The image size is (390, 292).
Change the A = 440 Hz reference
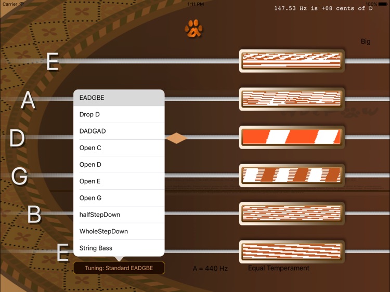210,269
